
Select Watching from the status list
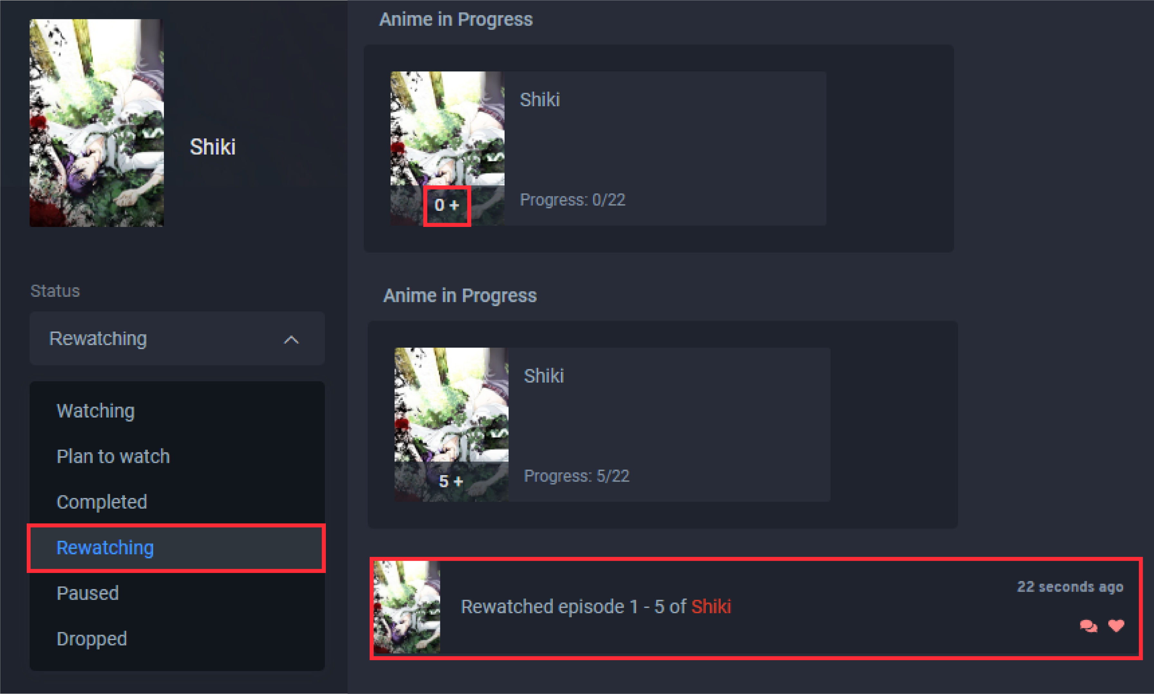(96, 411)
